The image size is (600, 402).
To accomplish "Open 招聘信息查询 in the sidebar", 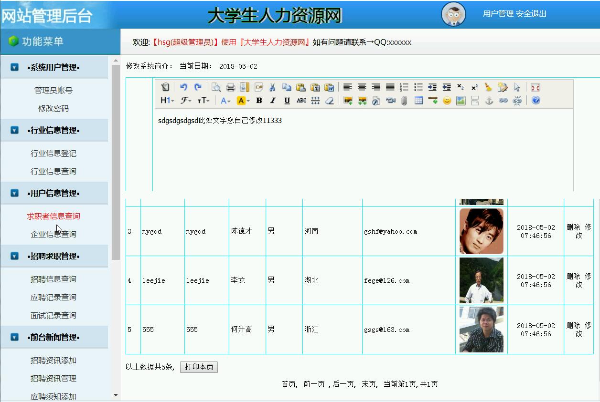I will (x=54, y=279).
